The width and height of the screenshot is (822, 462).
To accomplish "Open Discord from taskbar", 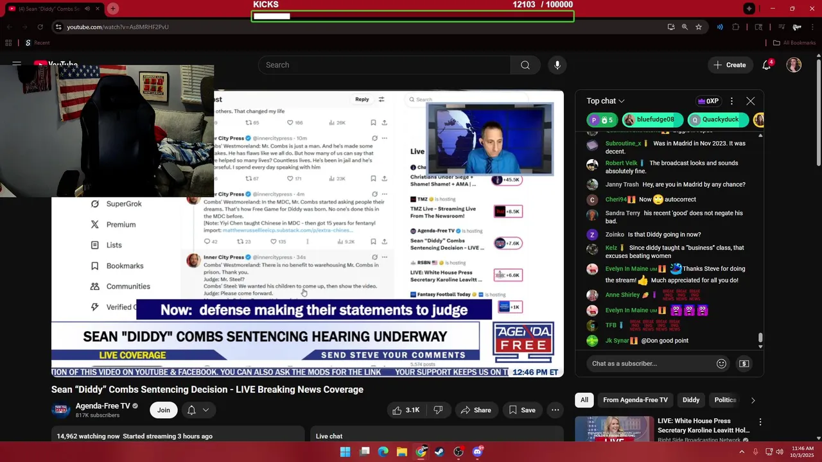I will [477, 452].
